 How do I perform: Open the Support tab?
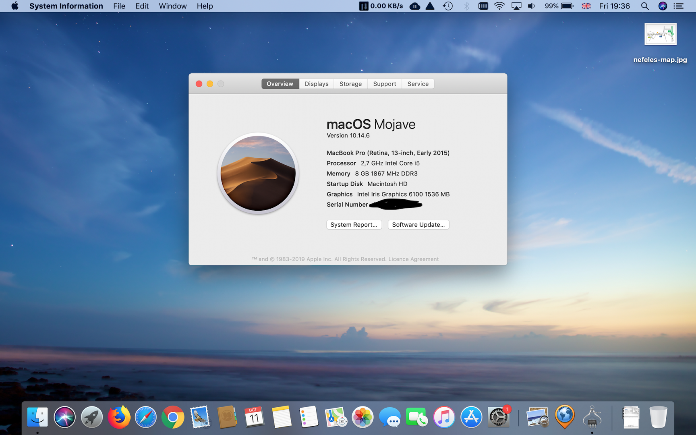pyautogui.click(x=384, y=84)
